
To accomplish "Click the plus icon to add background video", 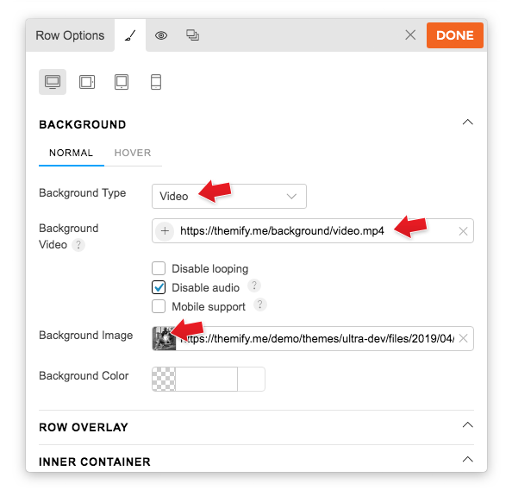I will point(165,231).
